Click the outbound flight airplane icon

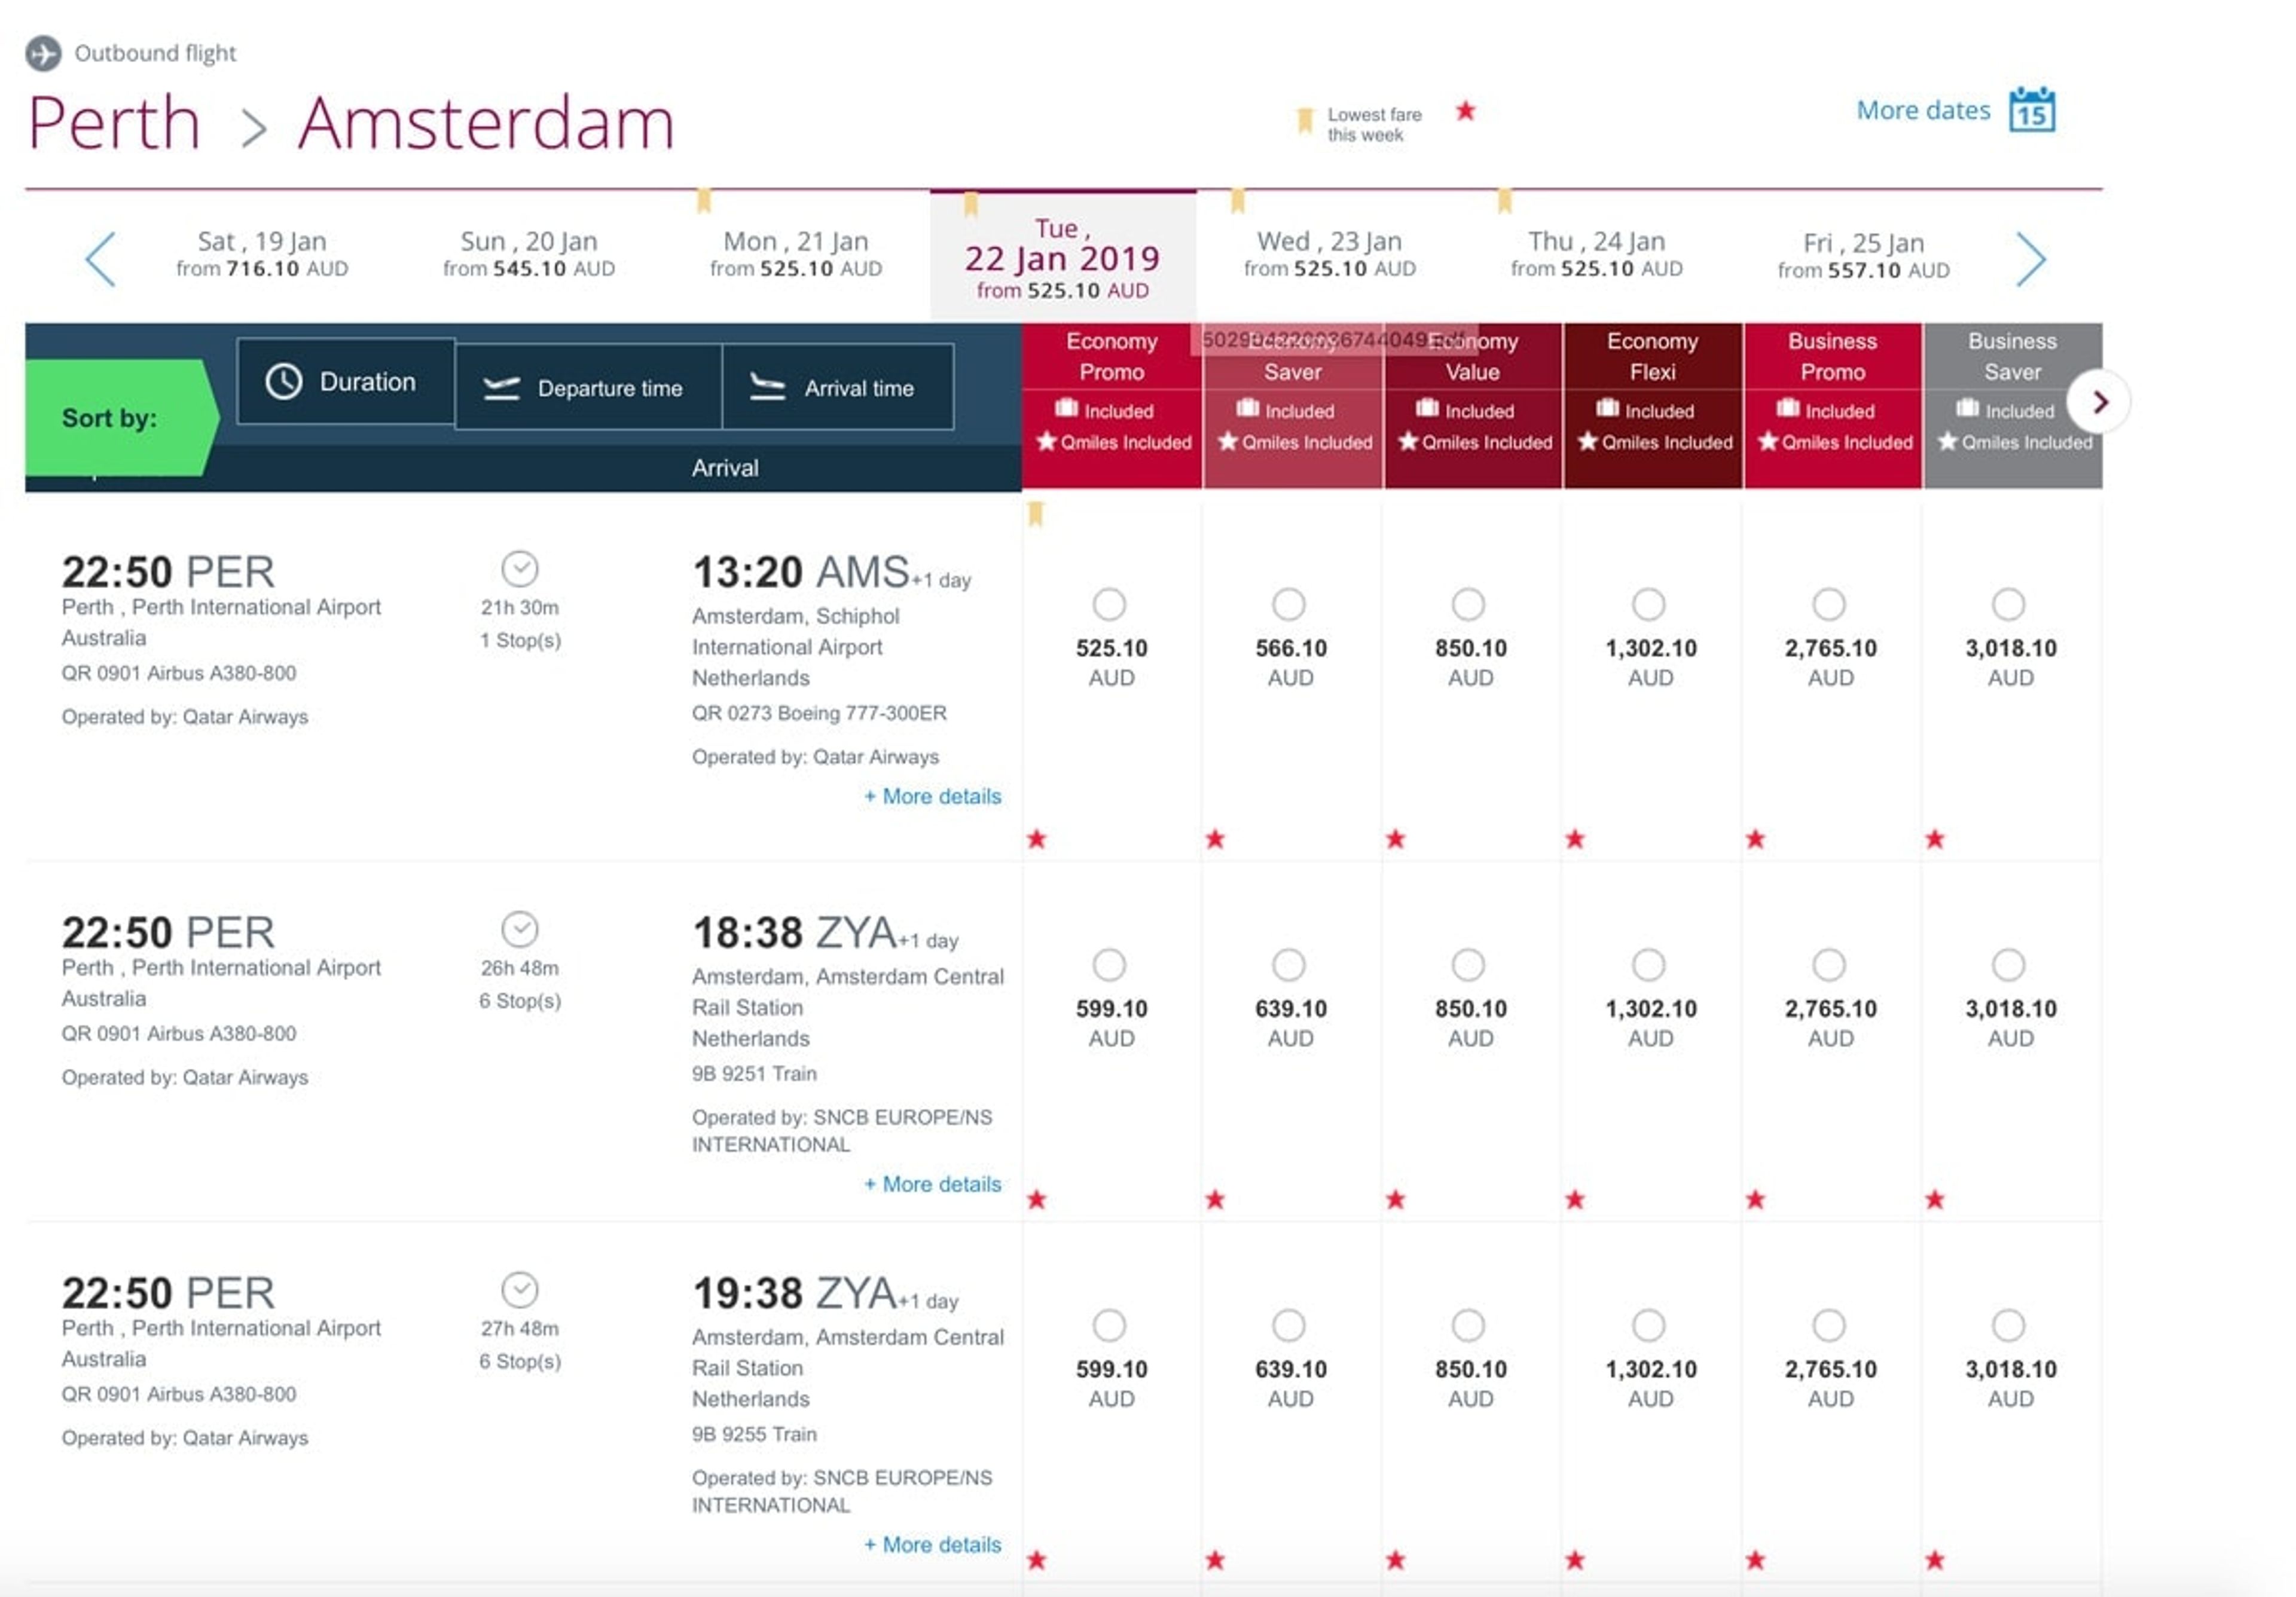click(43, 53)
